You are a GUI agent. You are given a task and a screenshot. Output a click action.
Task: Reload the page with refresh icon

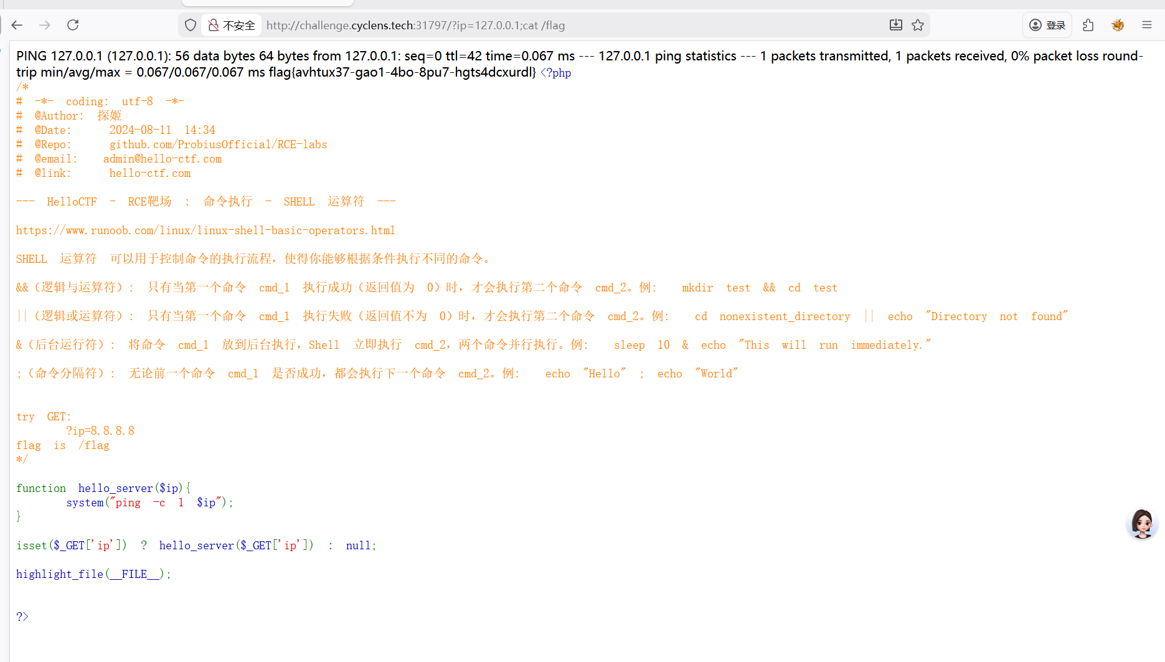point(73,25)
